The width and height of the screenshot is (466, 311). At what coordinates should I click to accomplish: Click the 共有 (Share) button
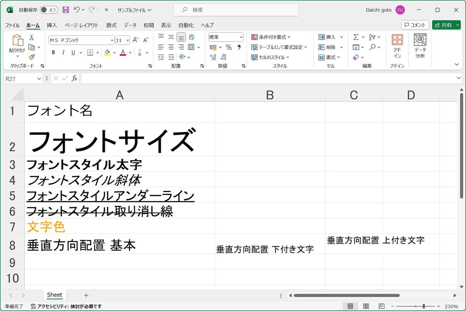click(446, 25)
